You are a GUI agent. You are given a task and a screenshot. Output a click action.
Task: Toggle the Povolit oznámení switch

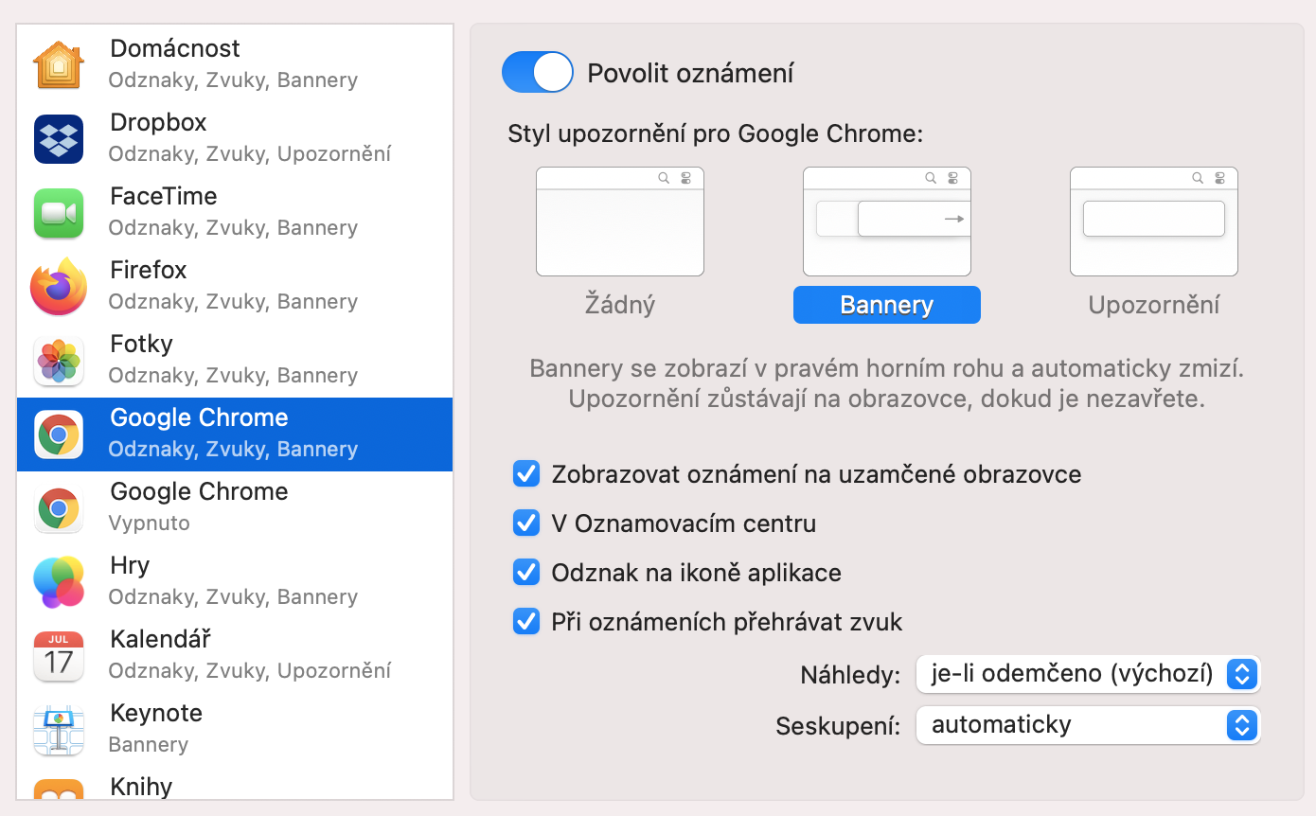tap(538, 73)
